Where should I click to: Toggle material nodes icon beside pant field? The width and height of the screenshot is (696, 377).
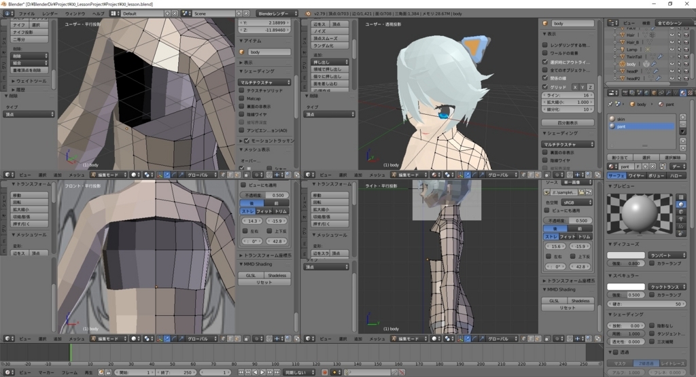pos(663,166)
